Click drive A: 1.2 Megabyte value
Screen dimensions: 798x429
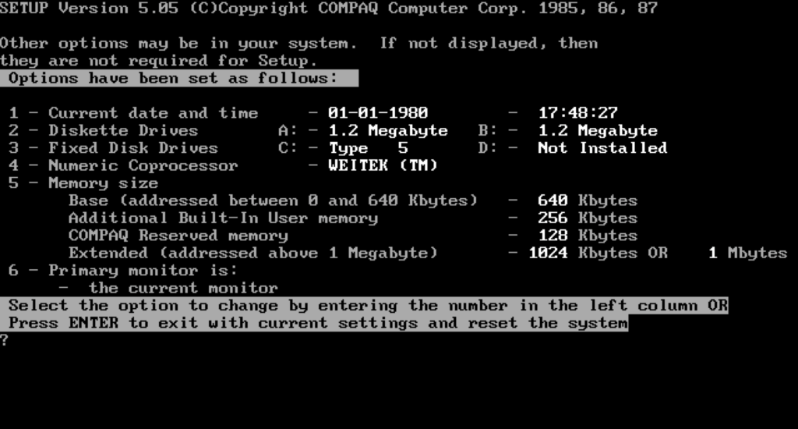pyautogui.click(x=387, y=130)
